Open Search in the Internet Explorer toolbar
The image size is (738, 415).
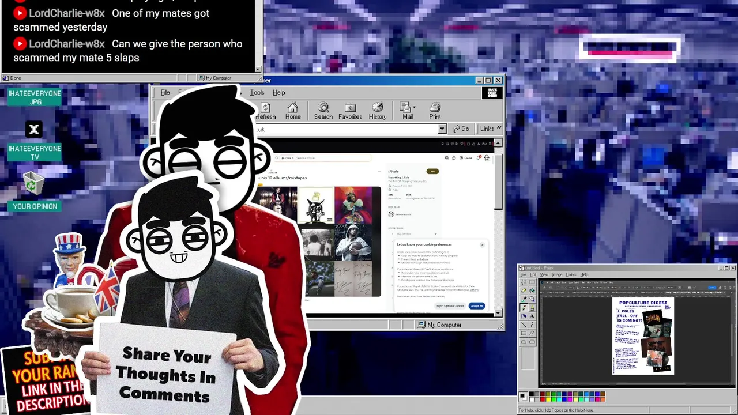[x=323, y=111]
